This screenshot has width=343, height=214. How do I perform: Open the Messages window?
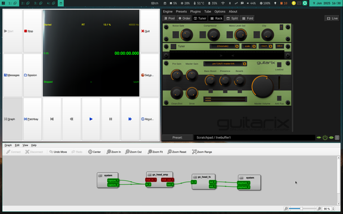click(12, 75)
